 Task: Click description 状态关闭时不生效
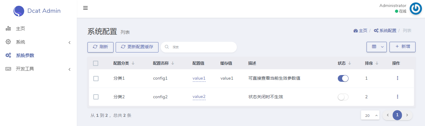266,97
